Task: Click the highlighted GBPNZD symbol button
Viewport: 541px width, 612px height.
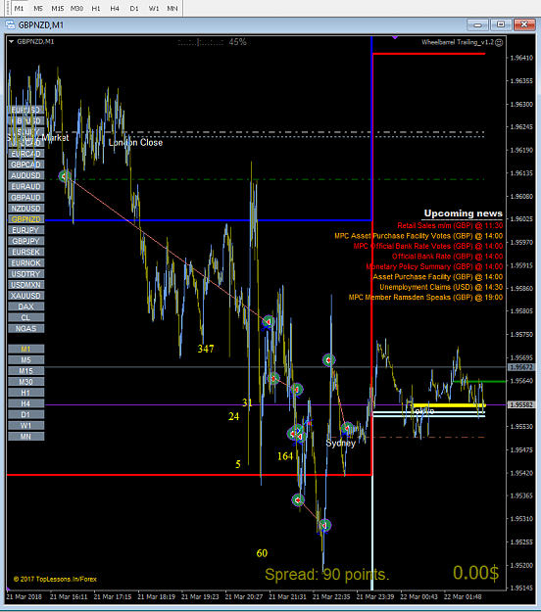Action: click(25, 219)
